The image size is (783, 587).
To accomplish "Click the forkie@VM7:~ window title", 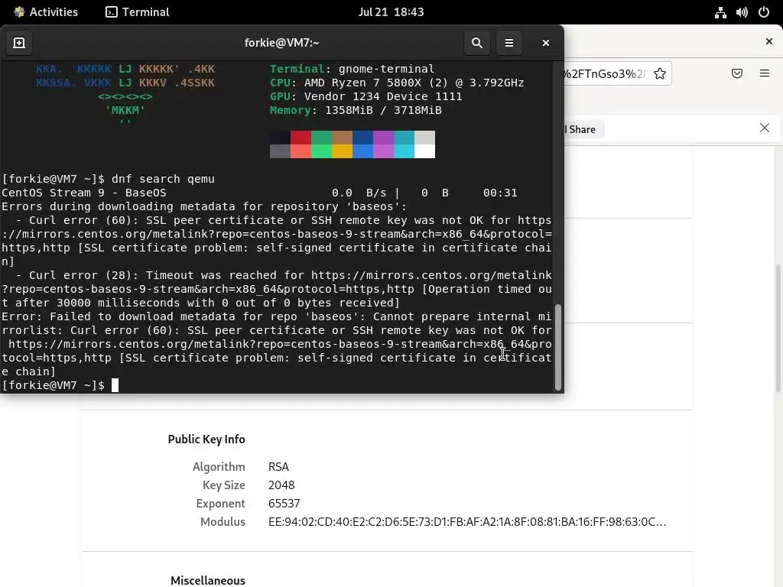I will (x=281, y=43).
